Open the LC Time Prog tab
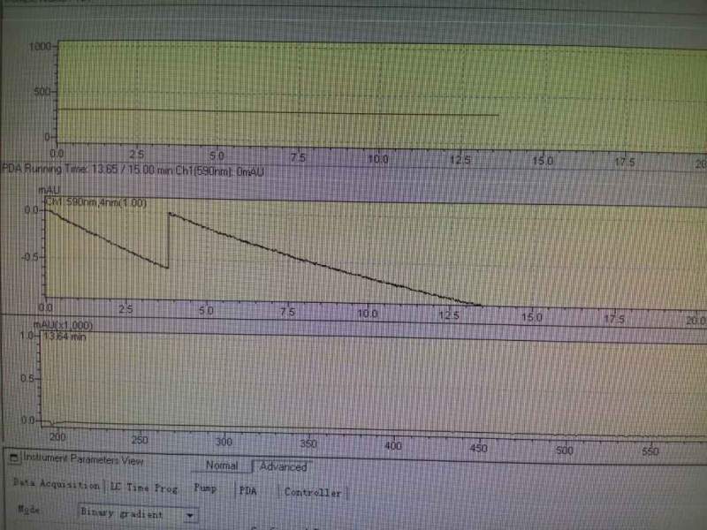 144,488
